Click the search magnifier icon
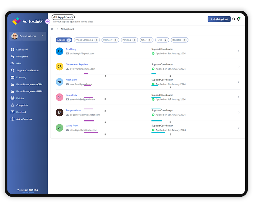 tap(234, 19)
